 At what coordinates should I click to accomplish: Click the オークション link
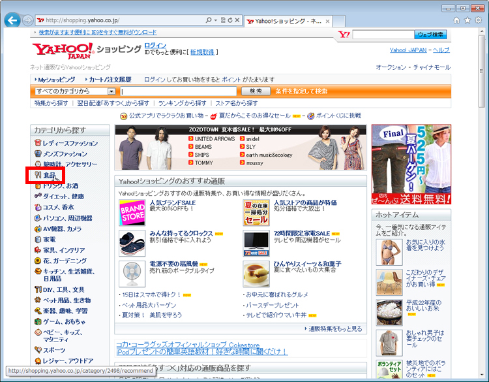tap(391, 67)
